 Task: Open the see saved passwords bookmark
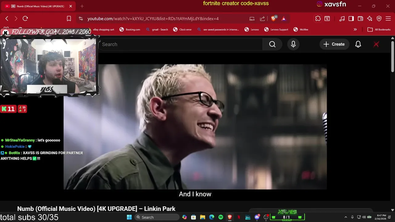218,30
